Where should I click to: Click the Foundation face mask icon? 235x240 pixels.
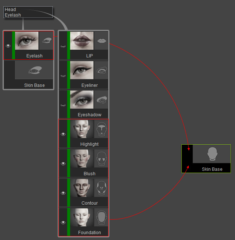click(101, 217)
